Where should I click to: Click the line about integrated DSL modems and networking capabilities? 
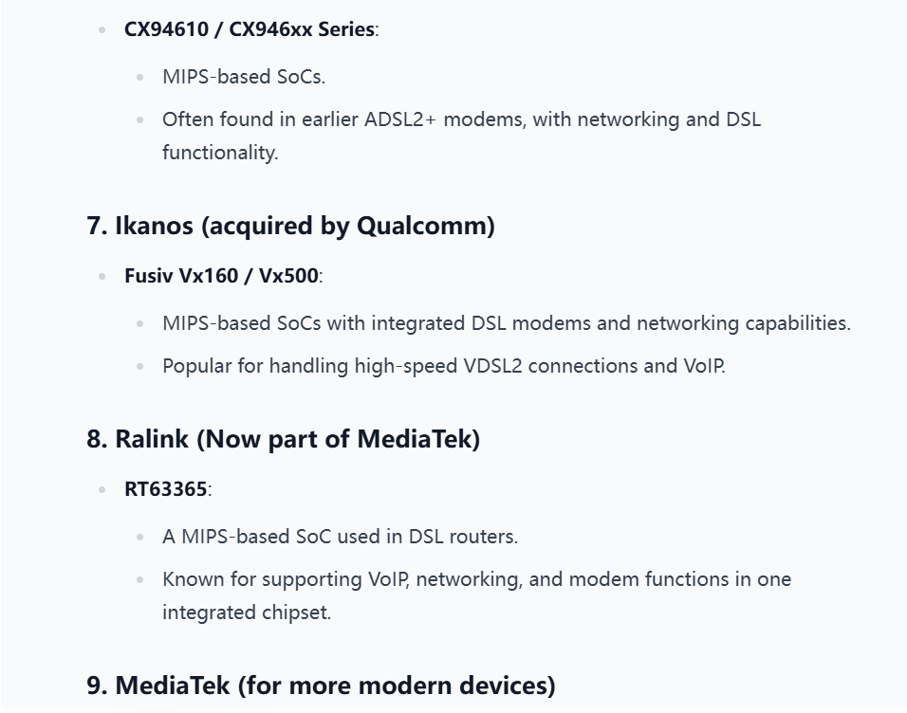pyautogui.click(x=507, y=323)
